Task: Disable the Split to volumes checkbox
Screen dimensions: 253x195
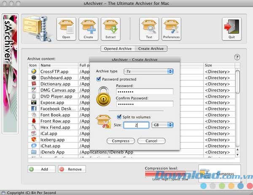Action: (119, 117)
